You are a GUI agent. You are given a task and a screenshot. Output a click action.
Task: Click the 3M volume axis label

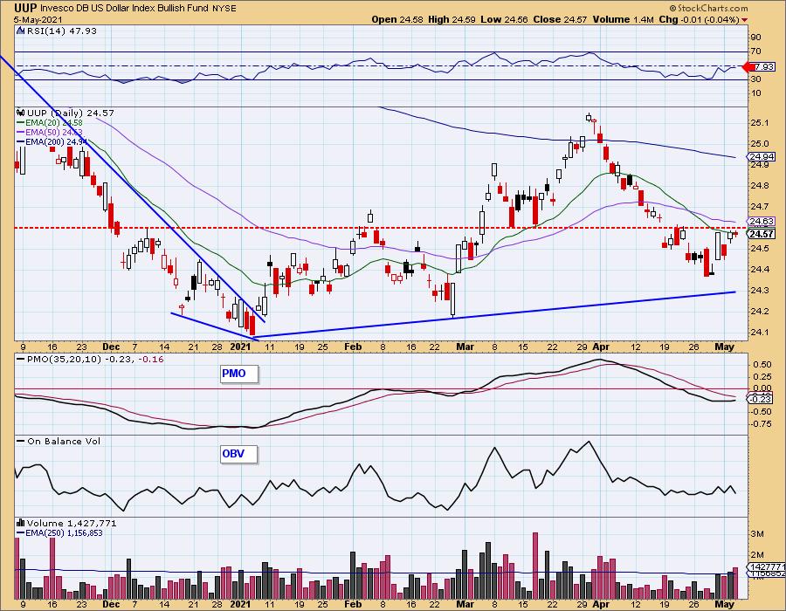pos(757,534)
